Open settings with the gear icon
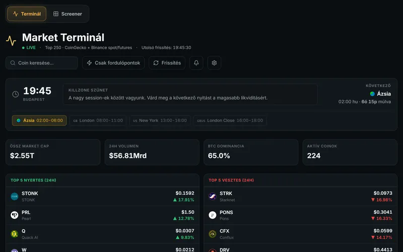403x252 pixels. pos(214,63)
